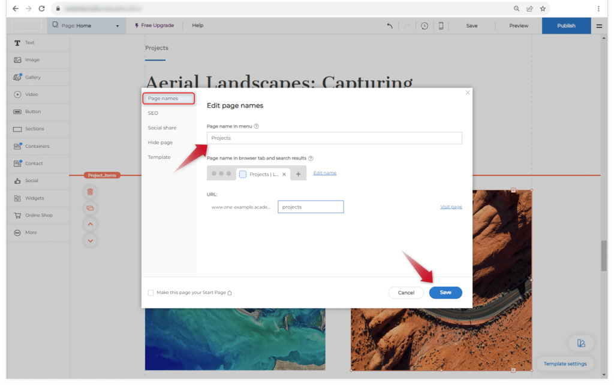The height and width of the screenshot is (385, 614).
Task: Click the Page name in menu field
Action: (x=334, y=138)
